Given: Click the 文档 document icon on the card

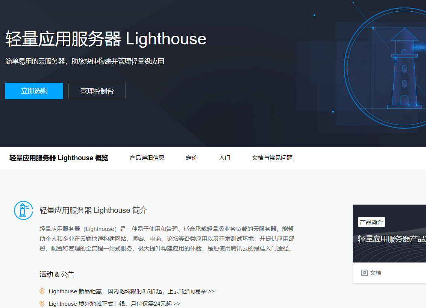Looking at the screenshot, I should point(365,273).
